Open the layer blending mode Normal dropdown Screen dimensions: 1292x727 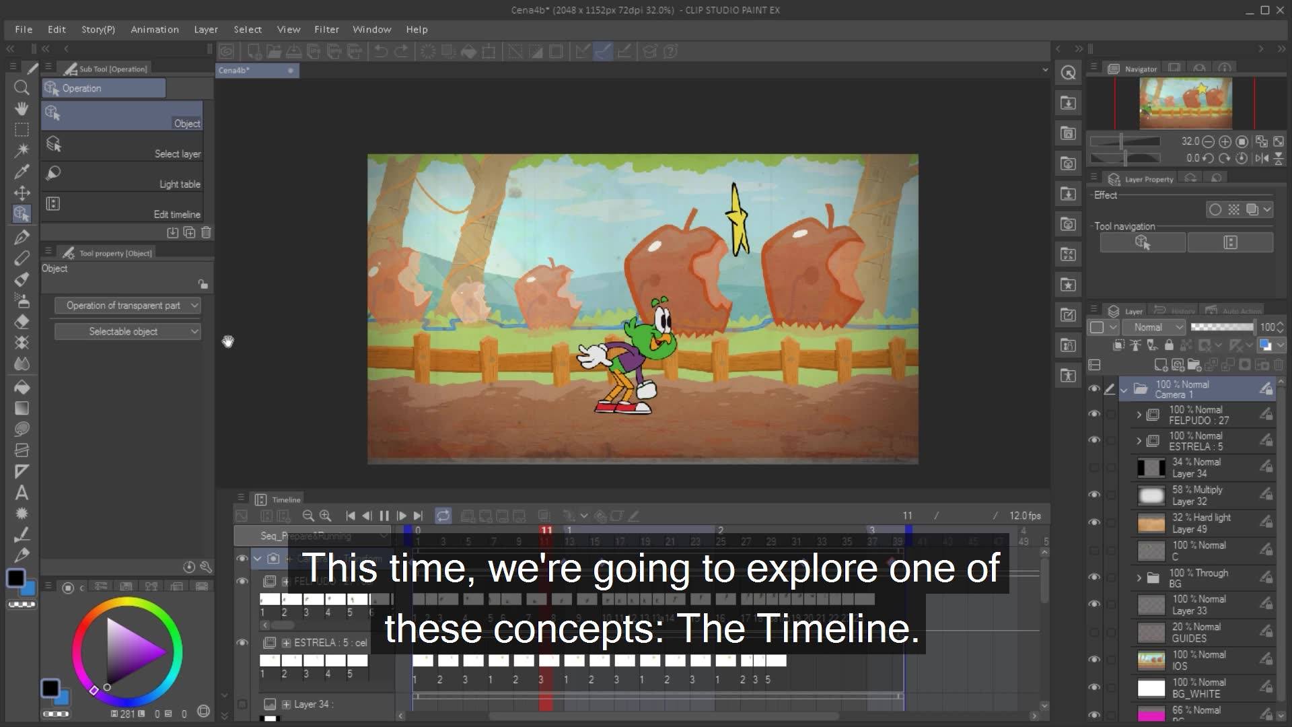[1155, 327]
